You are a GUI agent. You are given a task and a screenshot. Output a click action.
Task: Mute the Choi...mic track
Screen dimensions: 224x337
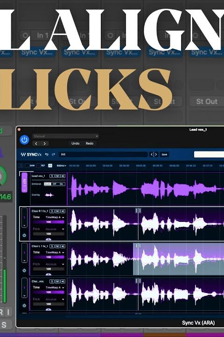coord(57,281)
